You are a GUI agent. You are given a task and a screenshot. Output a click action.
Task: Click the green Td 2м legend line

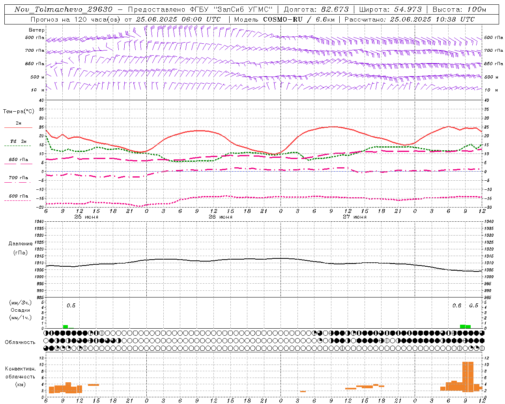(x=18, y=146)
